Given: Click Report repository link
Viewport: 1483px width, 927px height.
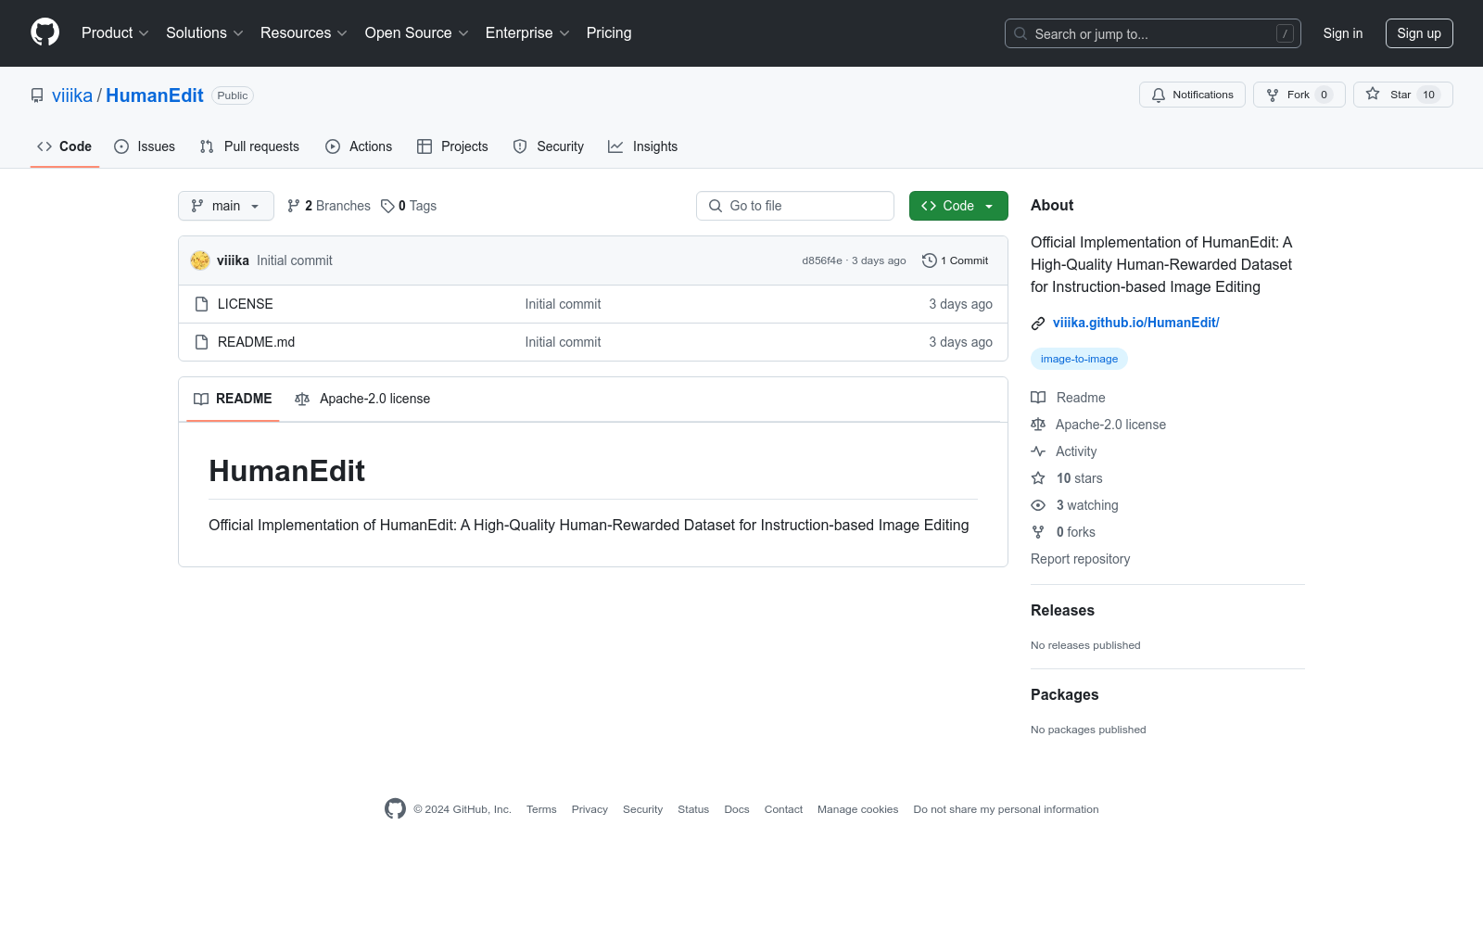Looking at the screenshot, I should (x=1080, y=559).
